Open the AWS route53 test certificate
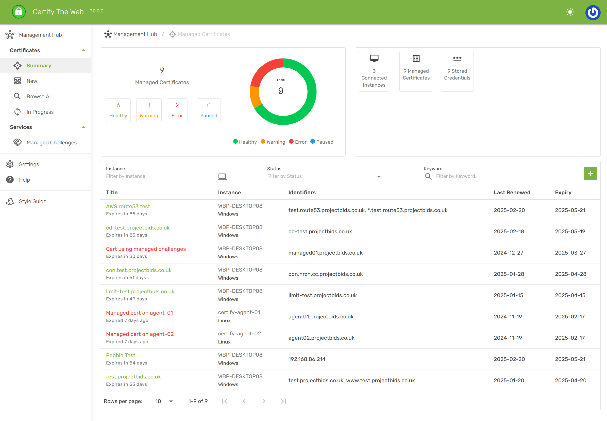The width and height of the screenshot is (607, 421). tap(128, 206)
